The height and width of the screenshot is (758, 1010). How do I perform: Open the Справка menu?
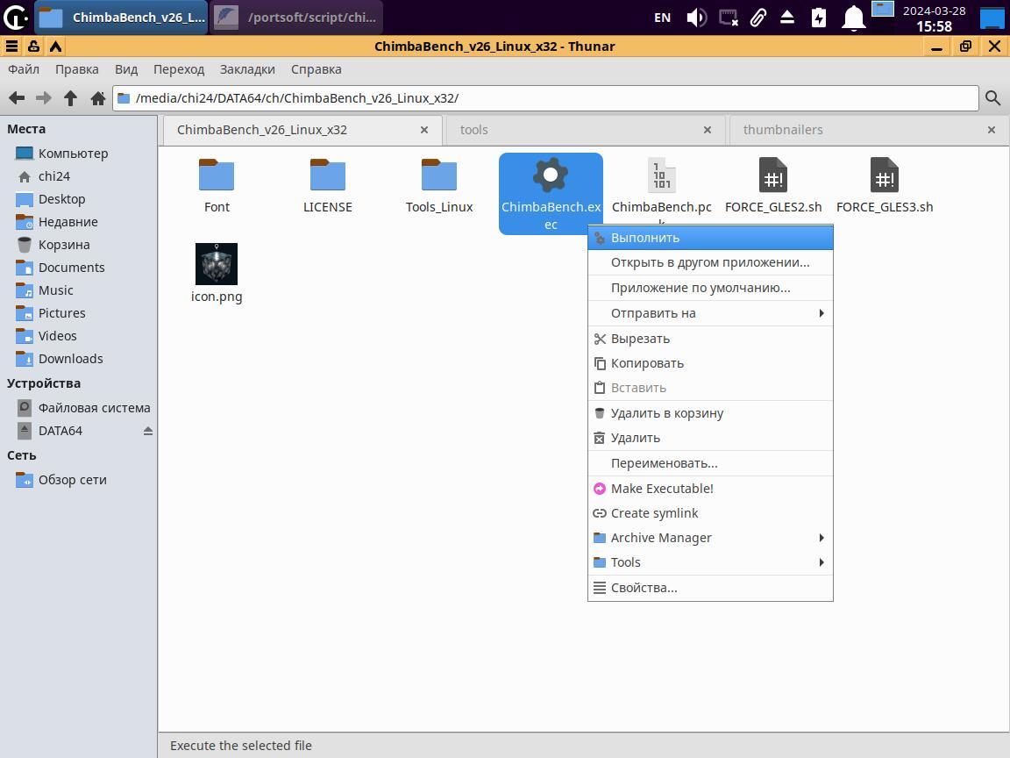317,69
